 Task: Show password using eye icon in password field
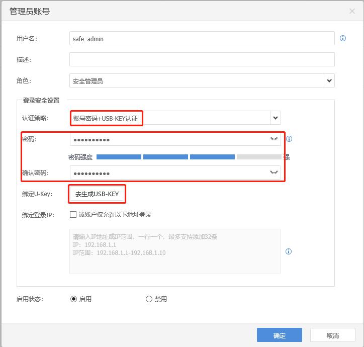(274, 139)
